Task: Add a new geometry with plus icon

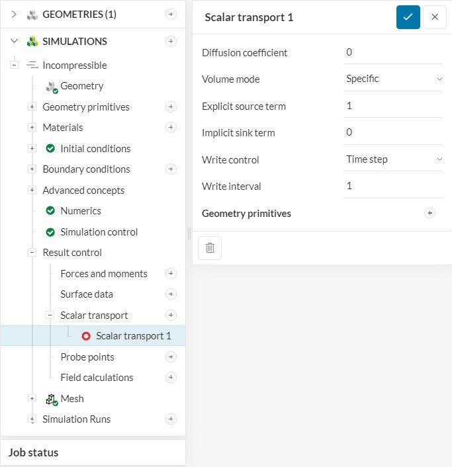Action: 171,15
